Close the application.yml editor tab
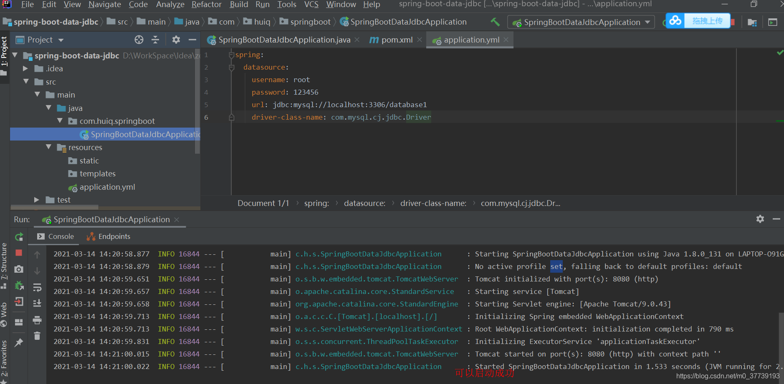784x384 pixels. (x=506, y=40)
